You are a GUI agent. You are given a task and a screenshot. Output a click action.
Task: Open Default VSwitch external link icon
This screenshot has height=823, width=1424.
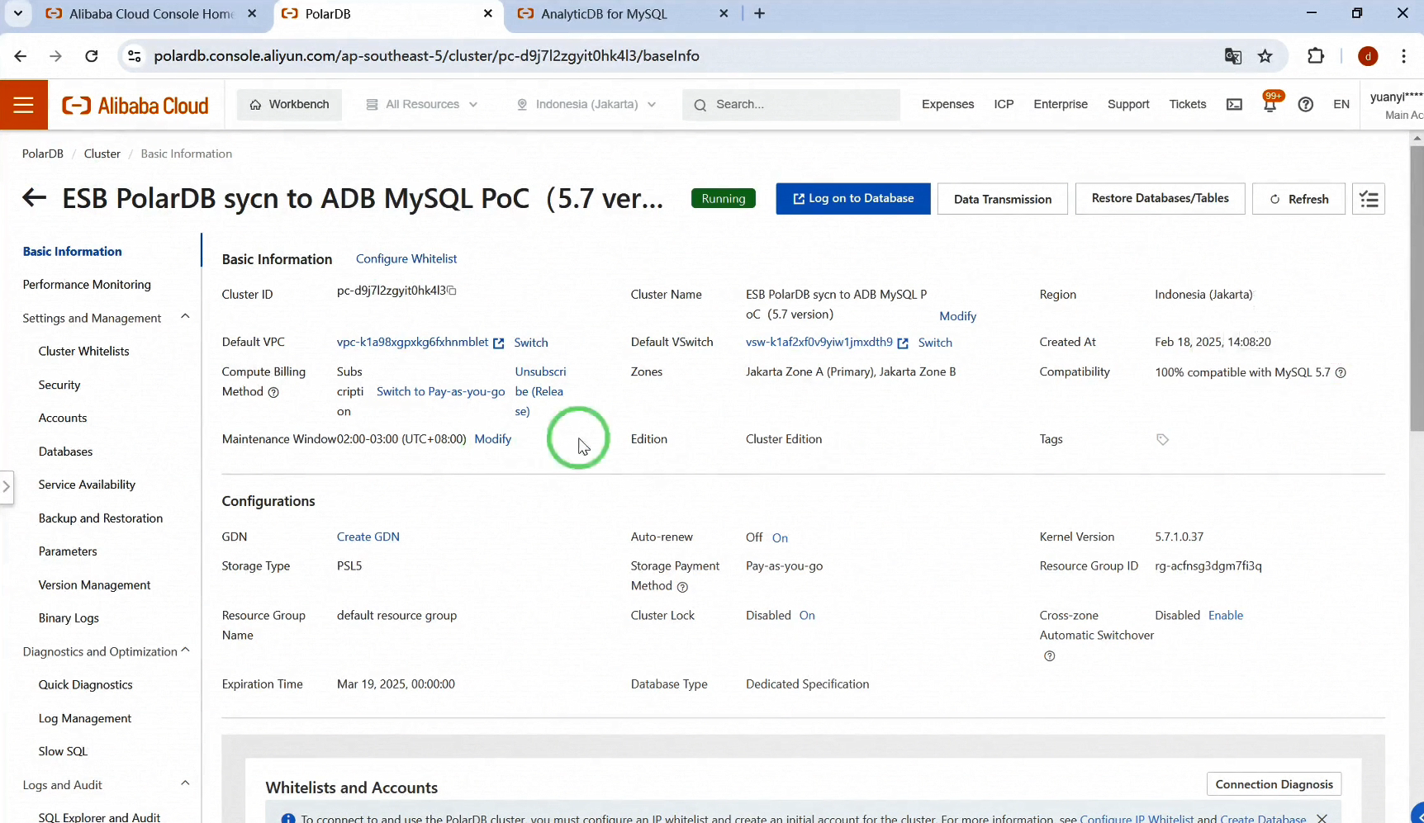point(903,343)
